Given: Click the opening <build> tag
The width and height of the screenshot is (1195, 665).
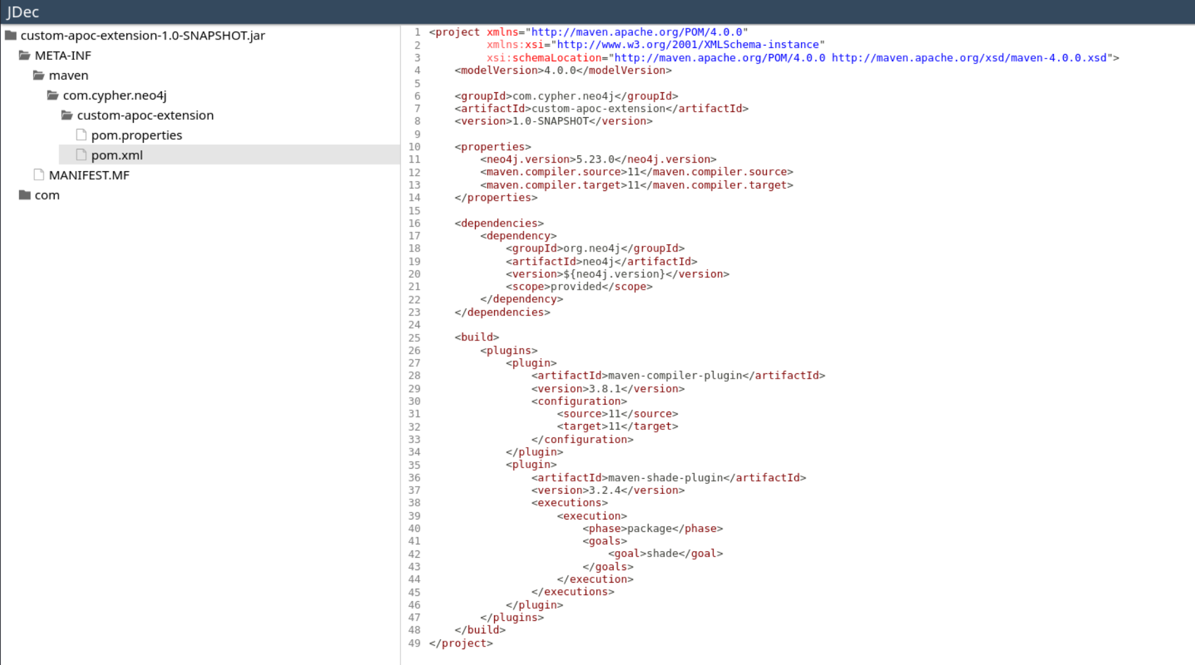Looking at the screenshot, I should tap(476, 337).
